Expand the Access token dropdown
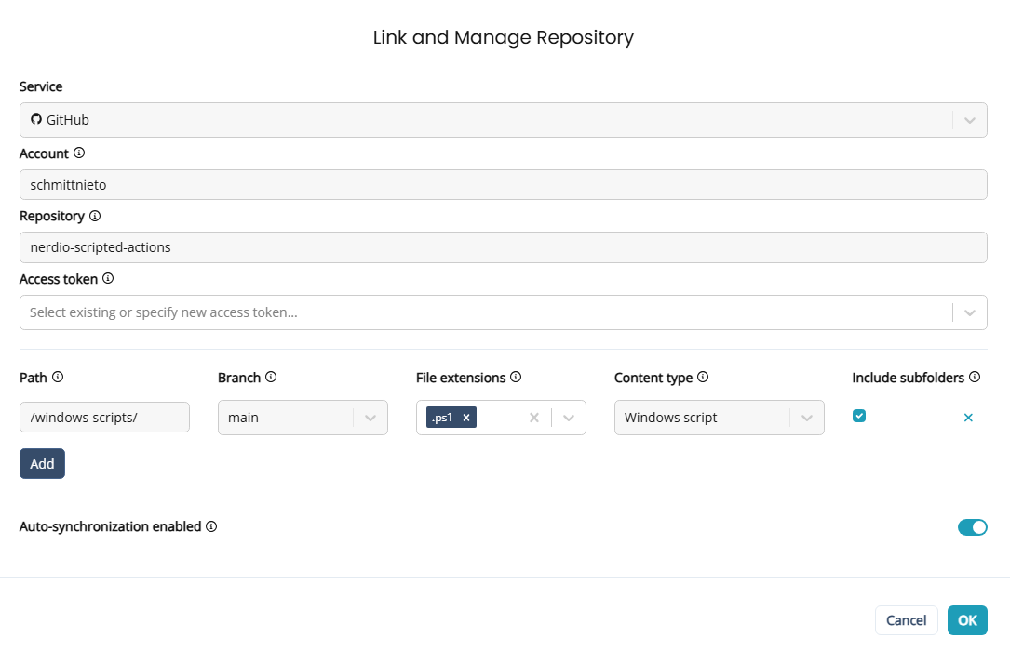The width and height of the screenshot is (1010, 651). (x=969, y=313)
